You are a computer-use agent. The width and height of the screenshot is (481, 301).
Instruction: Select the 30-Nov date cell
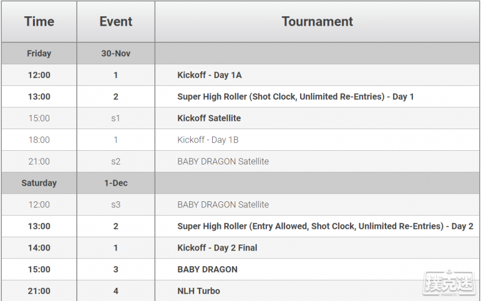(x=115, y=53)
